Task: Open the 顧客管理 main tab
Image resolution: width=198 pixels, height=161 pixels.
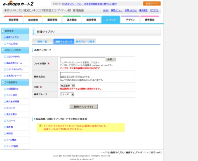Action: pos(52,19)
